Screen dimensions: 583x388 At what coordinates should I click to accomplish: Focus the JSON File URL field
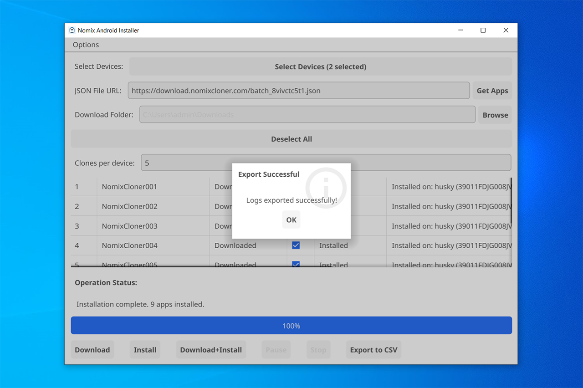[x=299, y=91]
